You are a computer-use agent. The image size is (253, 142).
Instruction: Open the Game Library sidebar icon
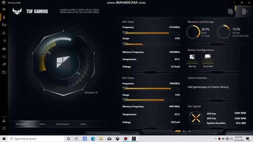pos(4,49)
